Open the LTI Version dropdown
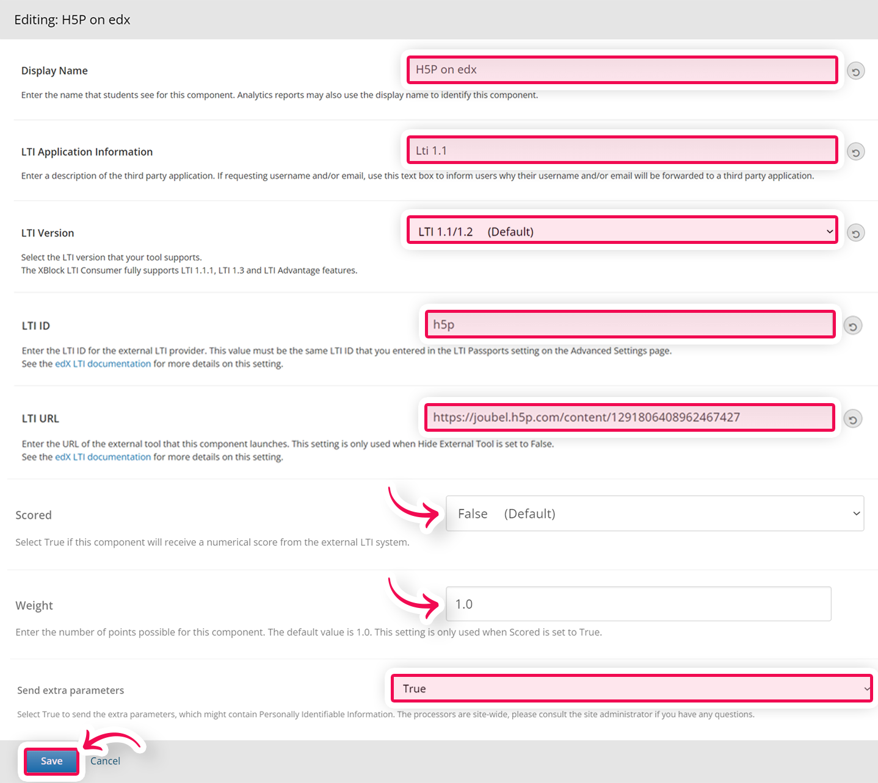The height and width of the screenshot is (783, 878). pos(622,231)
